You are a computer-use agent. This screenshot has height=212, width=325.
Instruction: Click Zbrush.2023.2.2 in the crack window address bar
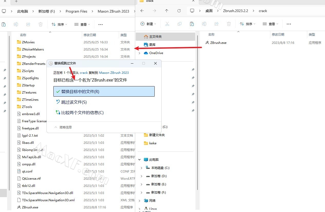pos(235,11)
